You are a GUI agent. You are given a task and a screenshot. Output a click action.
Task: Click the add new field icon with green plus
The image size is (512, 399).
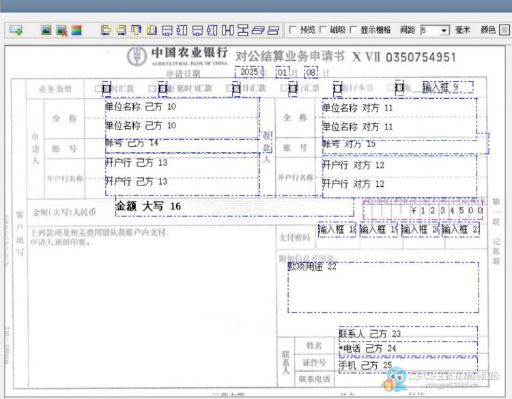click(15, 30)
